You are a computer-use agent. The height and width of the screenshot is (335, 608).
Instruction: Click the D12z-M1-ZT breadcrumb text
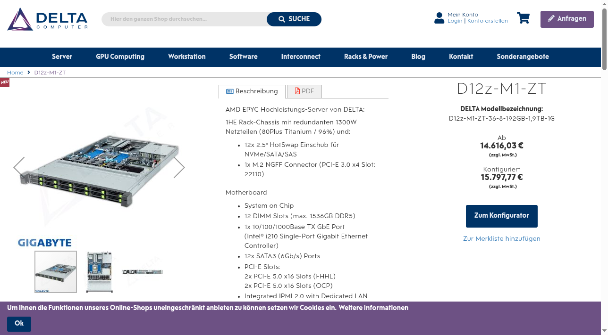tap(50, 73)
